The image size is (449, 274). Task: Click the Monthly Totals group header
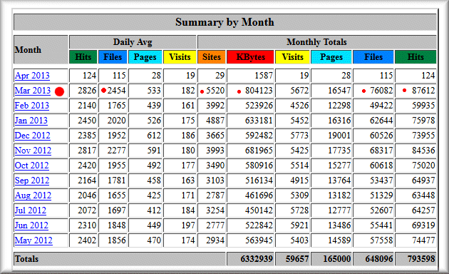click(x=316, y=42)
